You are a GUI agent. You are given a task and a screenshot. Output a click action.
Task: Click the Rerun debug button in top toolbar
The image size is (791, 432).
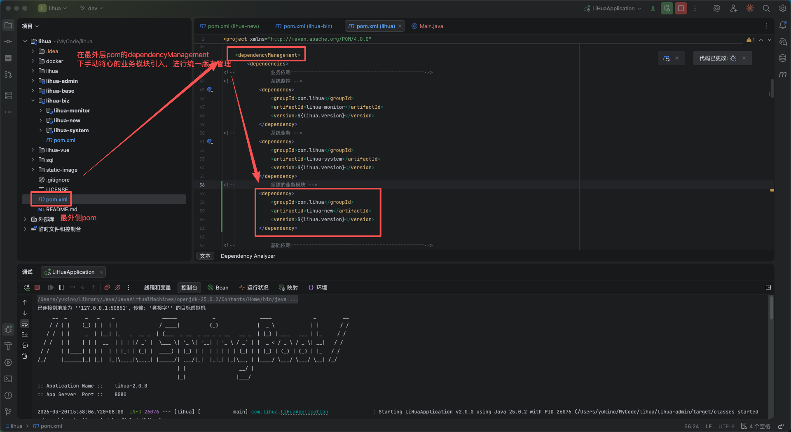(x=667, y=8)
